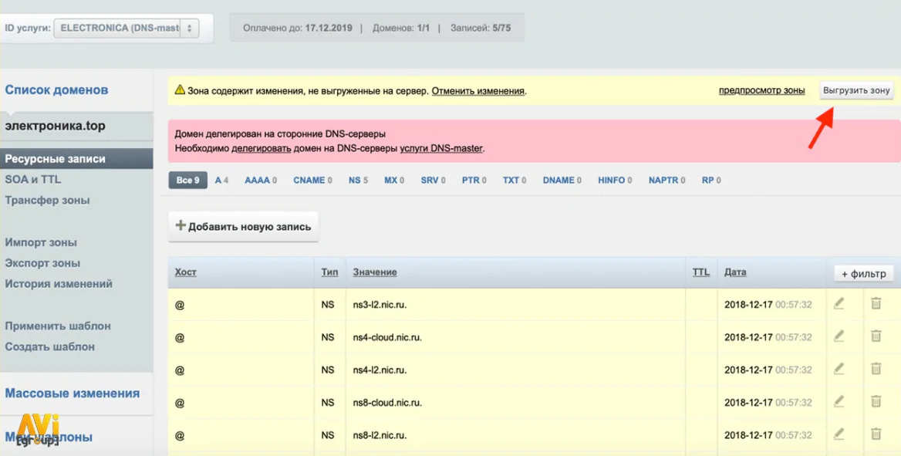
Task: Delete the ns4-cloud.nic.ru. record via trash icon
Action: click(x=876, y=335)
